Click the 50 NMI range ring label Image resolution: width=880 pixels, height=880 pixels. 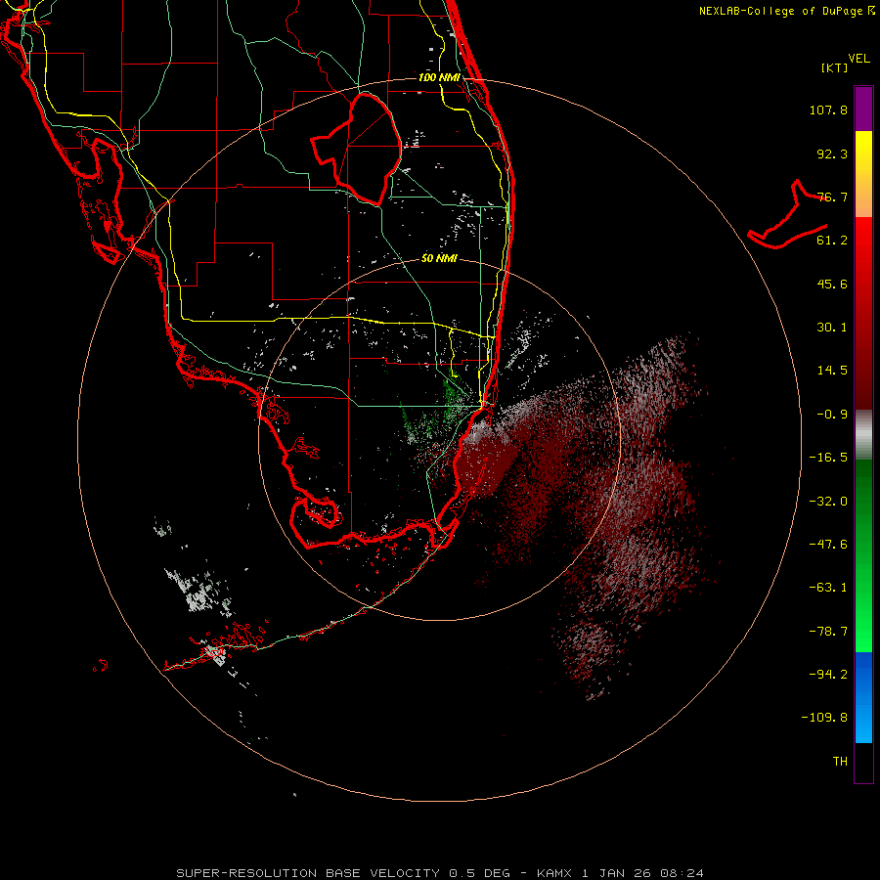(439, 258)
